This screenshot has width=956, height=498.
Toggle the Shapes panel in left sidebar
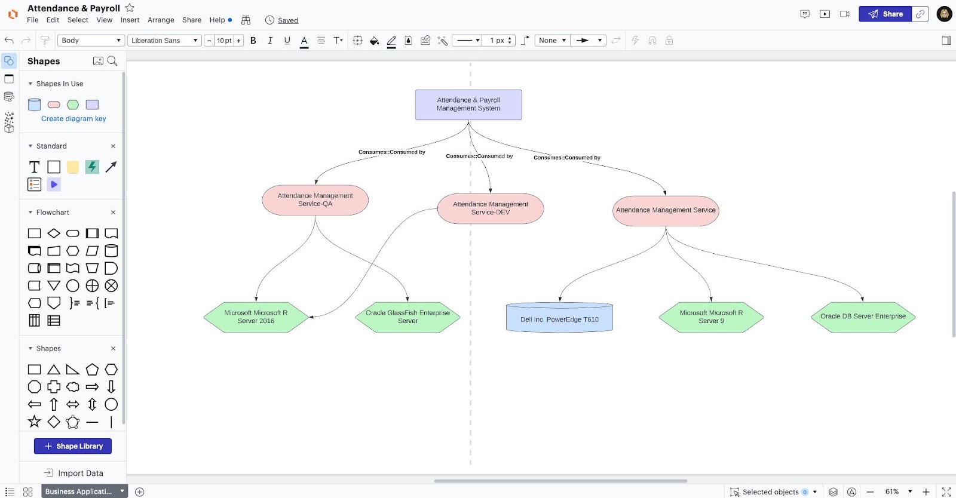9,61
